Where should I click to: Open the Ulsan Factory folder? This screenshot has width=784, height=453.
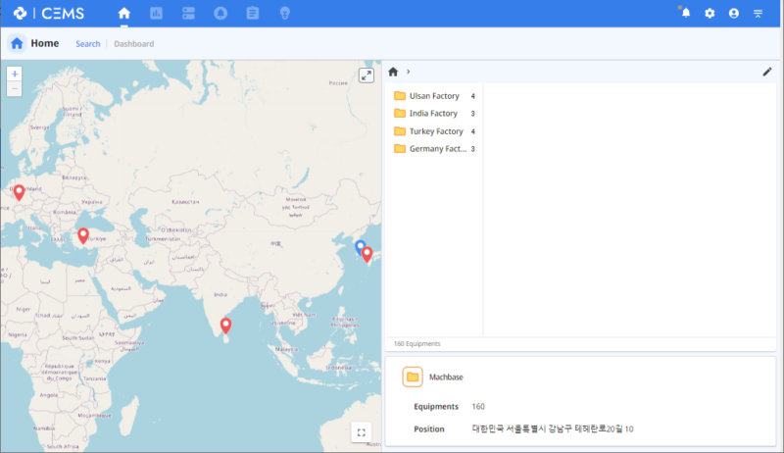coord(433,96)
